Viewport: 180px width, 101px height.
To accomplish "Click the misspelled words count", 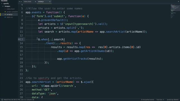I will (x=147, y=100).
